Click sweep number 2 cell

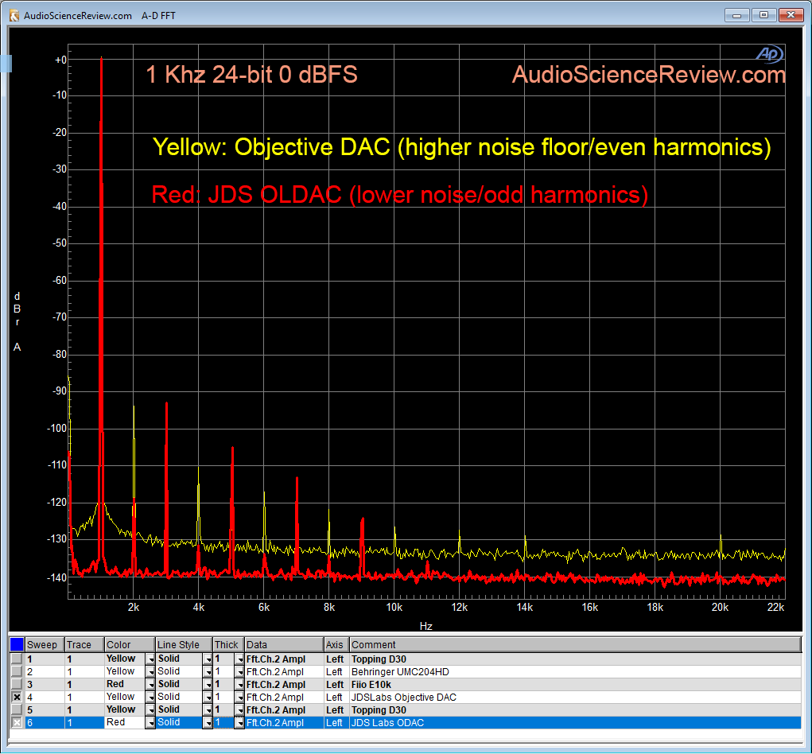(45, 671)
